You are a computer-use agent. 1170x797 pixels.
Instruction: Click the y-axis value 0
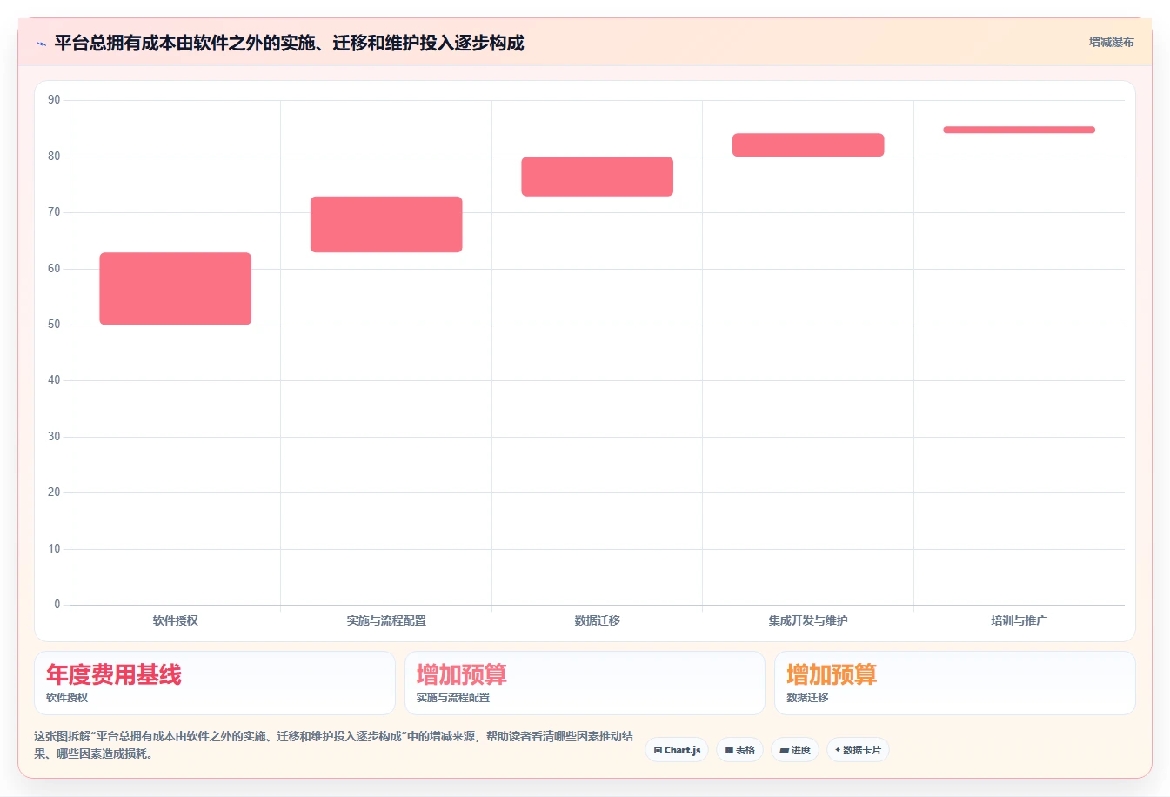point(57,605)
